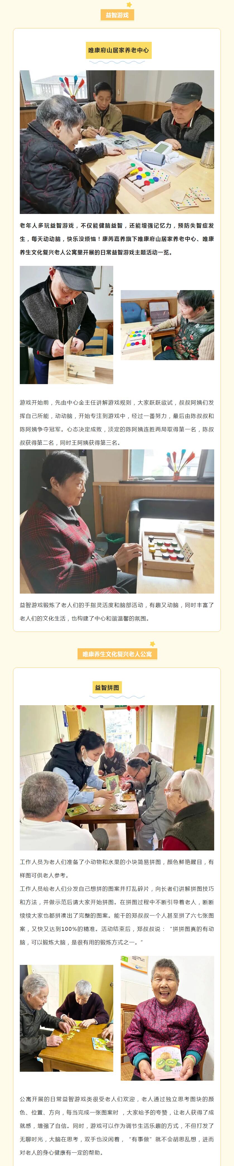234x1166 pixels.
Task: Select the 益智拼图 subtitle tag
Action: click(x=107, y=688)
